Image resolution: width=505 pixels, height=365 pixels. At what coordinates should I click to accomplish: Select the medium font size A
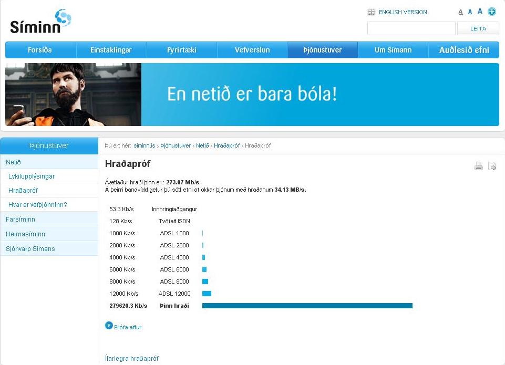click(x=470, y=12)
